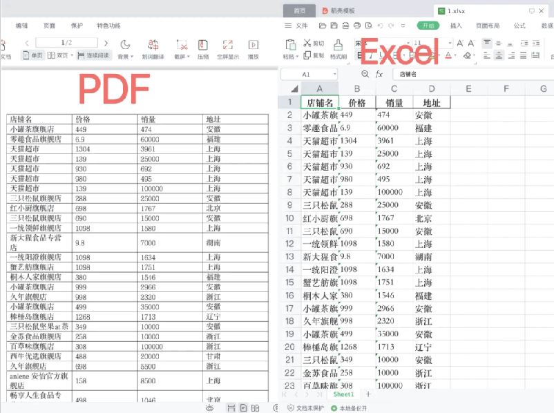Activate the 划词翻译 translate tool

[x=153, y=45]
